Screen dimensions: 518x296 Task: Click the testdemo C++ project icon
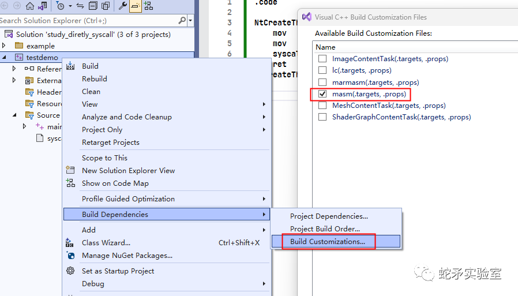(x=19, y=57)
